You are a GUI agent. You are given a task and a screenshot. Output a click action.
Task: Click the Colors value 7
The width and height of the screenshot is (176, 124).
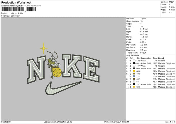(169, 5)
